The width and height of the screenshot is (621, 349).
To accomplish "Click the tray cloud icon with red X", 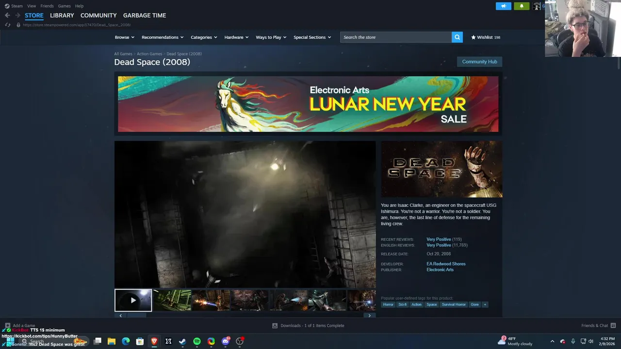I will (x=562, y=341).
